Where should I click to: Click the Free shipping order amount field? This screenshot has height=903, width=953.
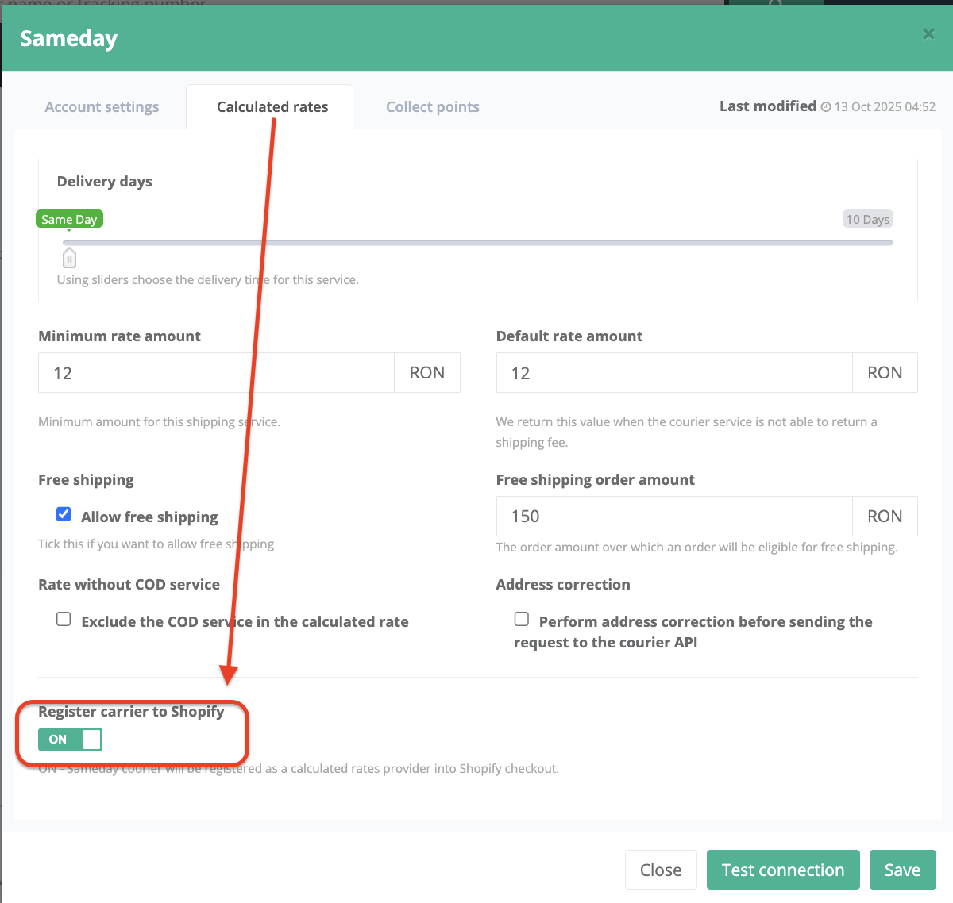674,517
